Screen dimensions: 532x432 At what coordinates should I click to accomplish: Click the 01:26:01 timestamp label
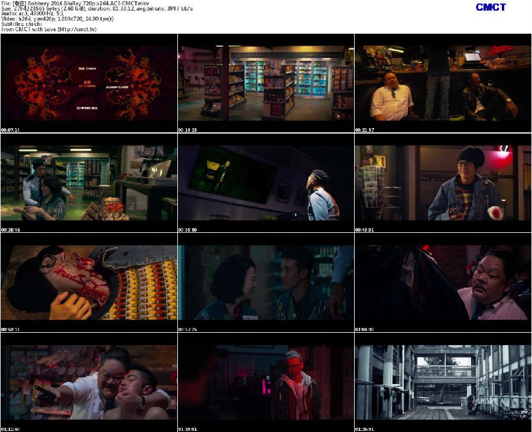coord(364,429)
